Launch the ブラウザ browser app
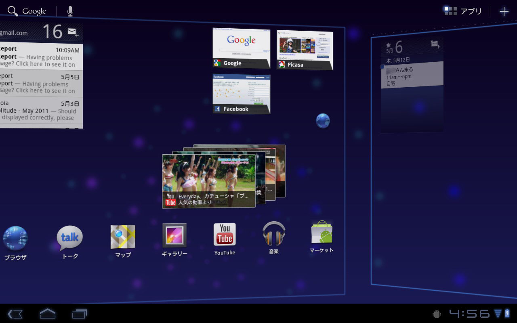Image resolution: width=517 pixels, height=323 pixels. 15,243
